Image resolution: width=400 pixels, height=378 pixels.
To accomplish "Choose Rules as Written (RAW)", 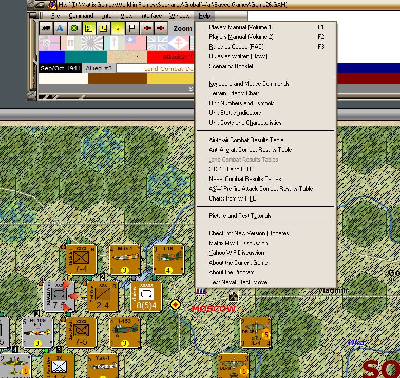I will pos(266,56).
